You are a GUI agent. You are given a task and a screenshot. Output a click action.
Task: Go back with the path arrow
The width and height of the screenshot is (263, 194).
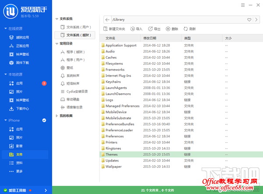pyautogui.click(x=107, y=20)
